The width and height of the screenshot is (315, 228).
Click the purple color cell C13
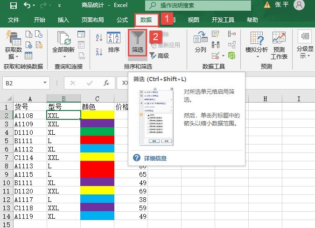[x=97, y=207]
